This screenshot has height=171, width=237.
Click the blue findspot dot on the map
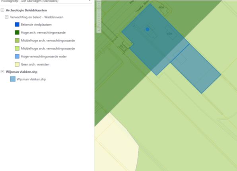coord(148,29)
